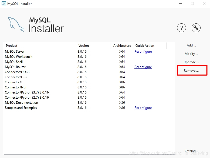Select the MySQL Server row

89,52
